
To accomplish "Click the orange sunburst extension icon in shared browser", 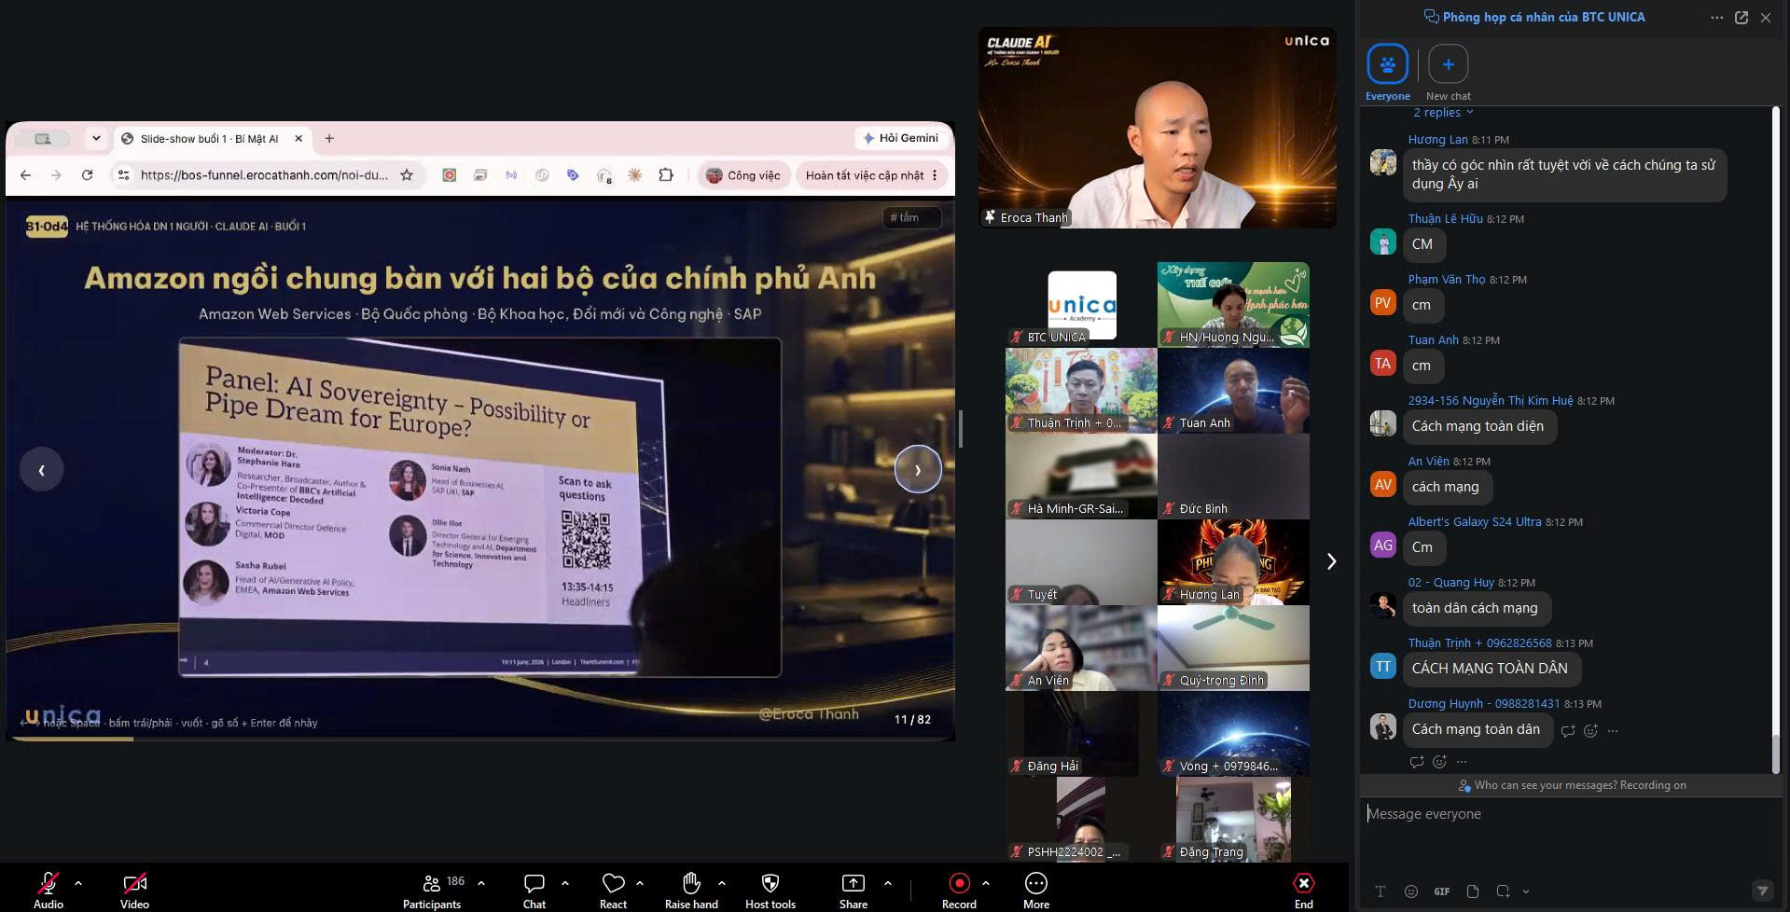I will point(635,175).
